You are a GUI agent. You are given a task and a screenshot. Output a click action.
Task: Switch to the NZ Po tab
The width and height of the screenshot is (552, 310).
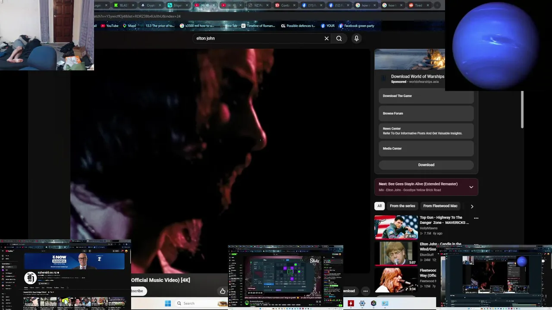258,5
